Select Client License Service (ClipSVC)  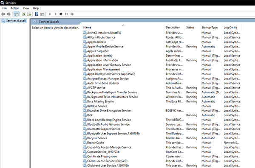coord(107,161)
